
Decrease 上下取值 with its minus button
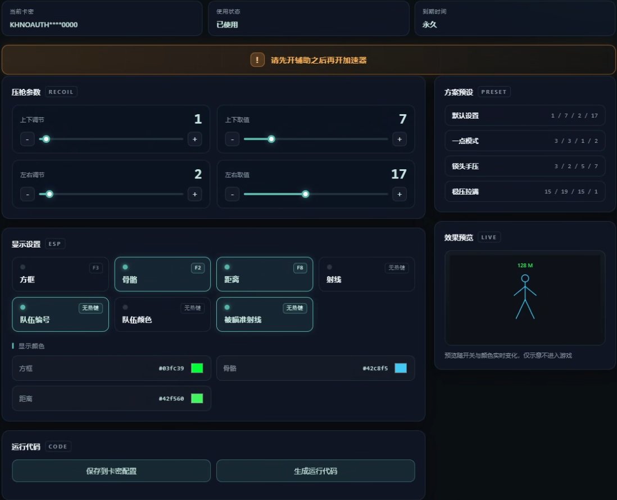(232, 139)
